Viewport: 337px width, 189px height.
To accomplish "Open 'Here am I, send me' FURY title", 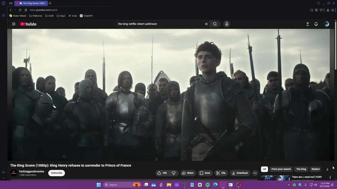I will (307, 177).
